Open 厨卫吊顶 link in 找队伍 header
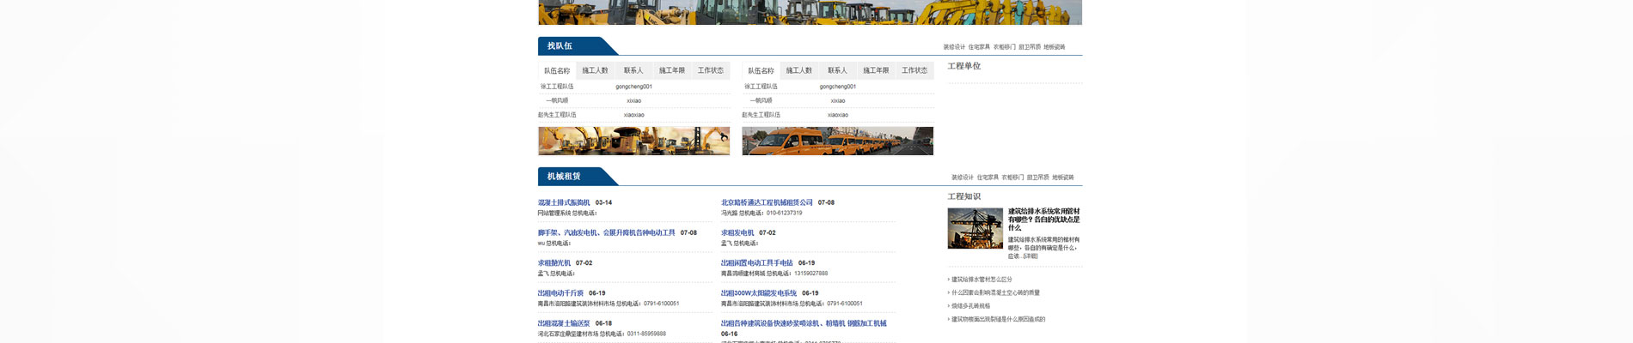 pyautogui.click(x=1029, y=47)
